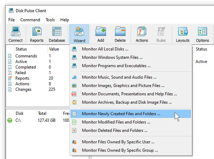Click the Disk Pulse Client title icon
This screenshot has height=159, width=214.
[x=11, y=10]
